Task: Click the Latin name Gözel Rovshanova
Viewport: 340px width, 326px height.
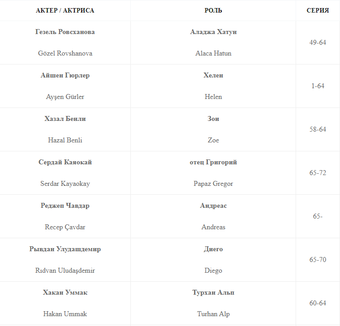Action: (65, 53)
